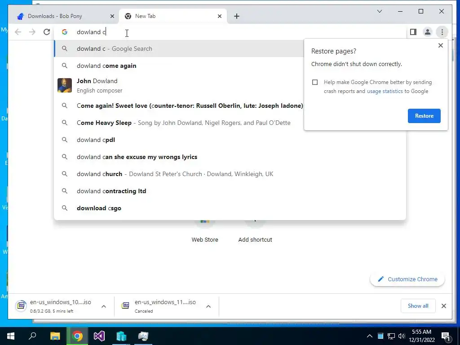Open tab search chevron in title bar

pos(379,11)
